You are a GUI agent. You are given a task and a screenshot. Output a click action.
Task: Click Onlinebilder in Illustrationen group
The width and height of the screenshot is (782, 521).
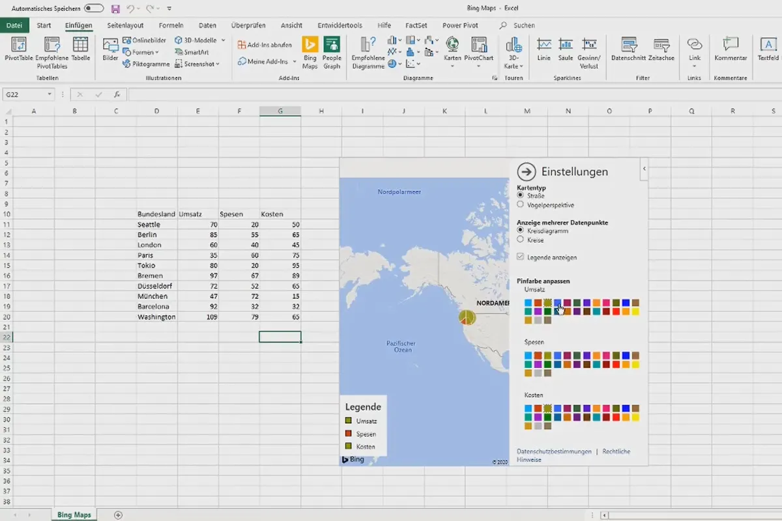(145, 40)
